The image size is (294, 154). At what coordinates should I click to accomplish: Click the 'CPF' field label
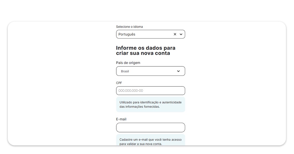(119, 83)
